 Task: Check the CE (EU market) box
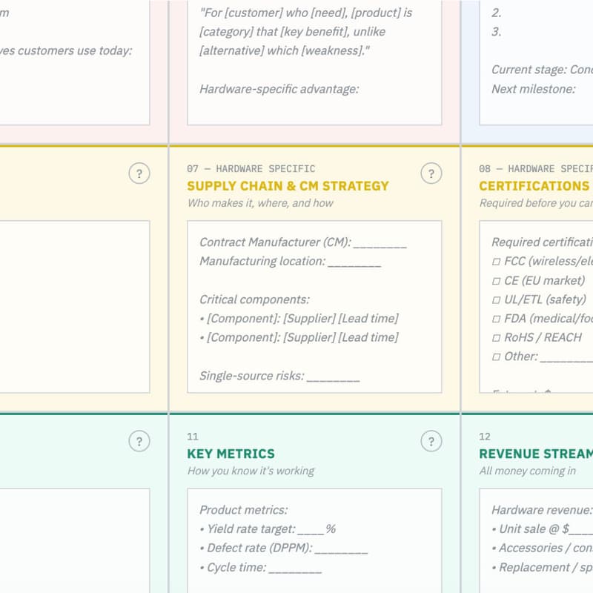pos(496,281)
